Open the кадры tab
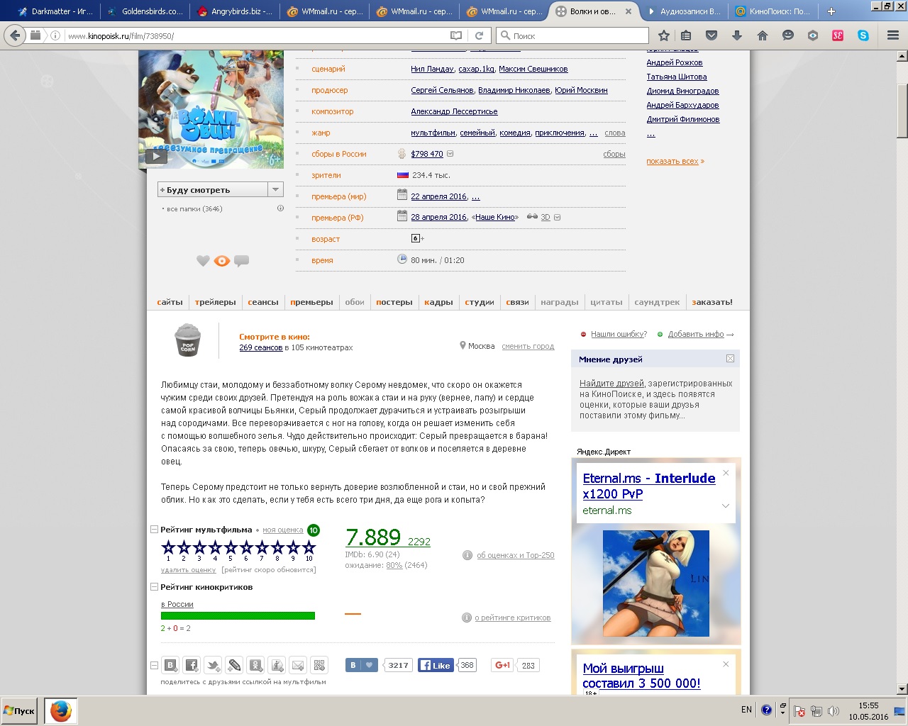Screen dimensions: 908x726 click(x=438, y=302)
